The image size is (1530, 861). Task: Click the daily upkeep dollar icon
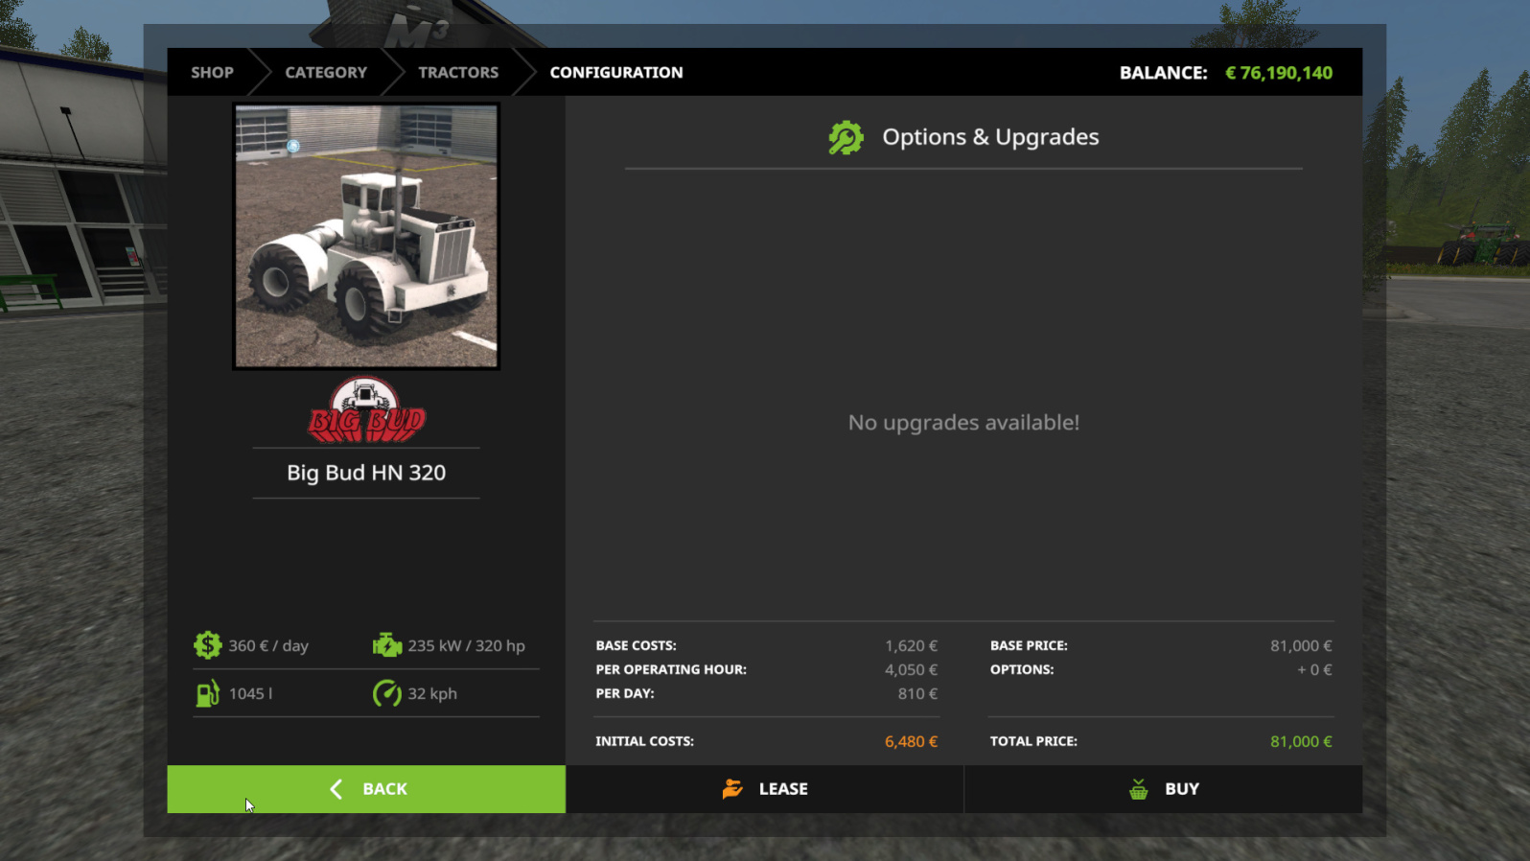point(207,645)
